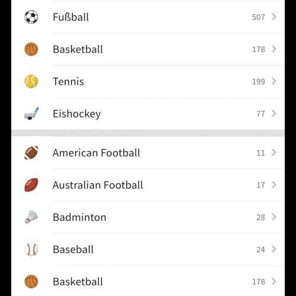Tap the badminton shuttlecock icon
This screenshot has width=296, height=296.
coord(31,217)
